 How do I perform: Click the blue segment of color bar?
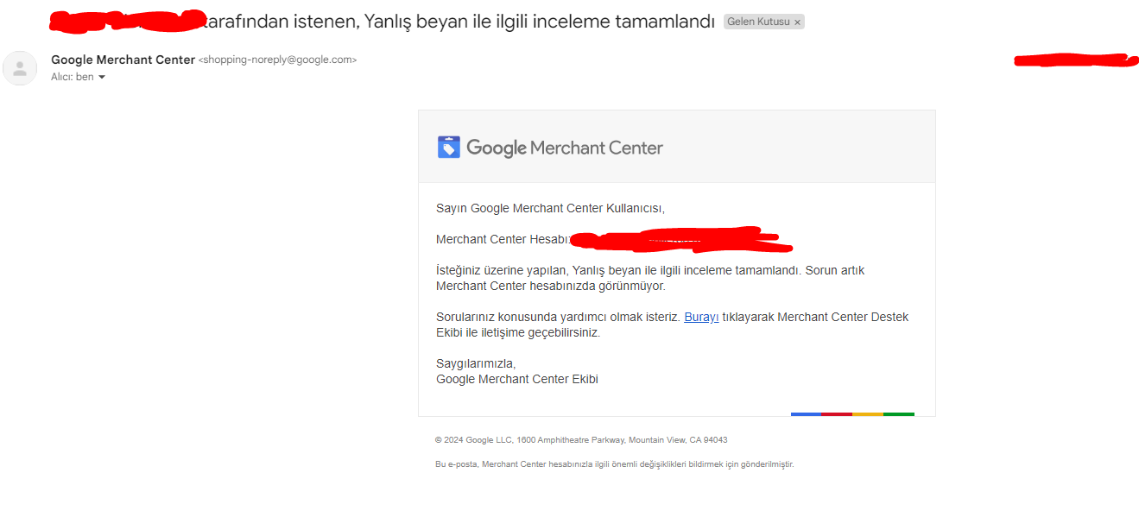point(806,414)
